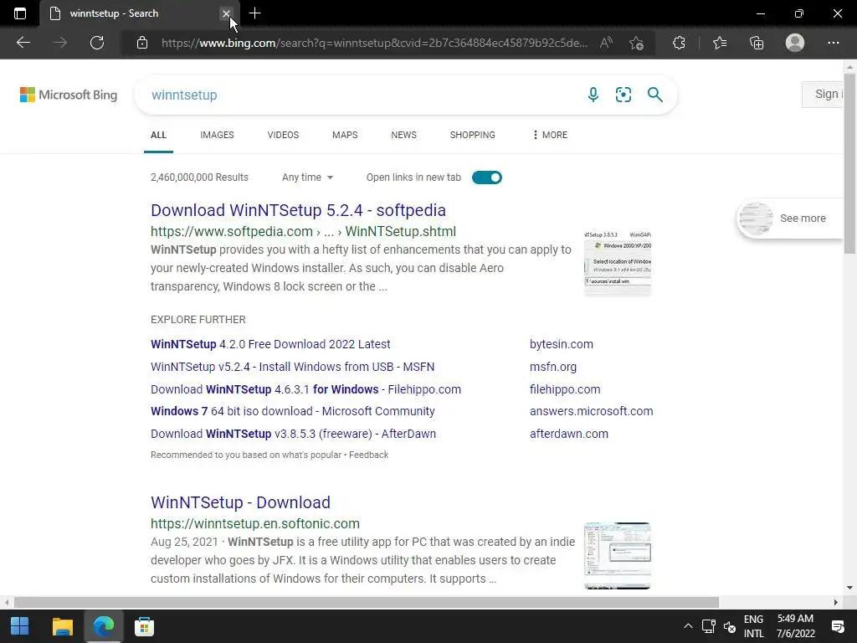
Task: Open network status tray icon
Action: tap(709, 626)
